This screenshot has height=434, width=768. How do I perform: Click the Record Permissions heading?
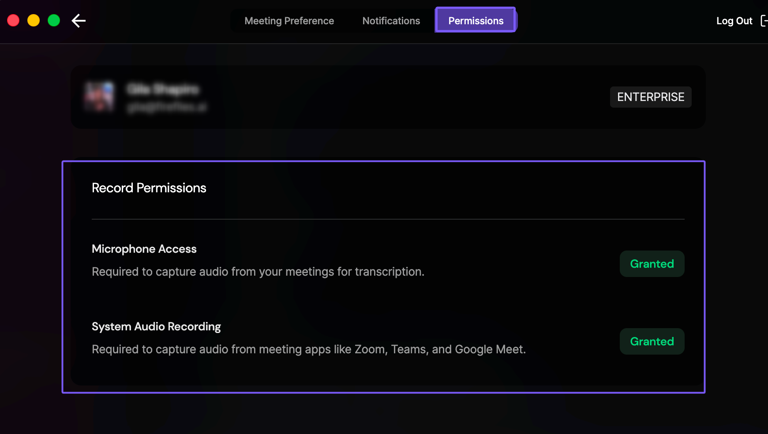[149, 188]
